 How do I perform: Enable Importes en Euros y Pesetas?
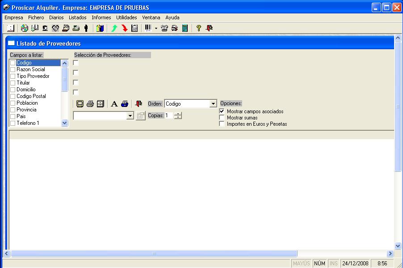point(222,124)
